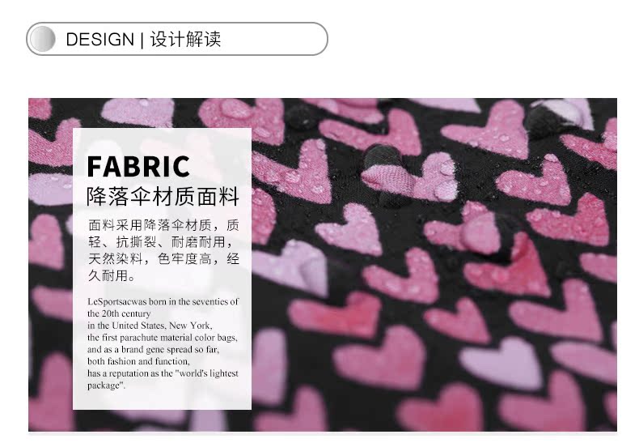Select the DESIGN label in the header
This screenshot has height=443, width=639.
coord(99,40)
